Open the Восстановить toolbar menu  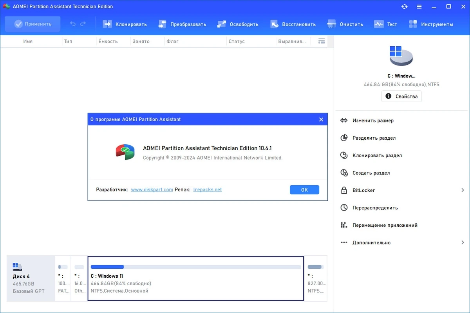(293, 24)
